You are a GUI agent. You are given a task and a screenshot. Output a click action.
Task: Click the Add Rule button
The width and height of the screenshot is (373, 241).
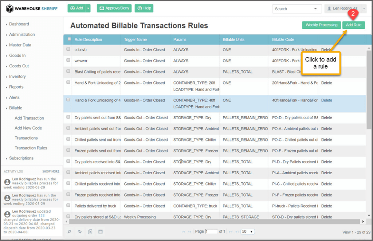pos(353,25)
